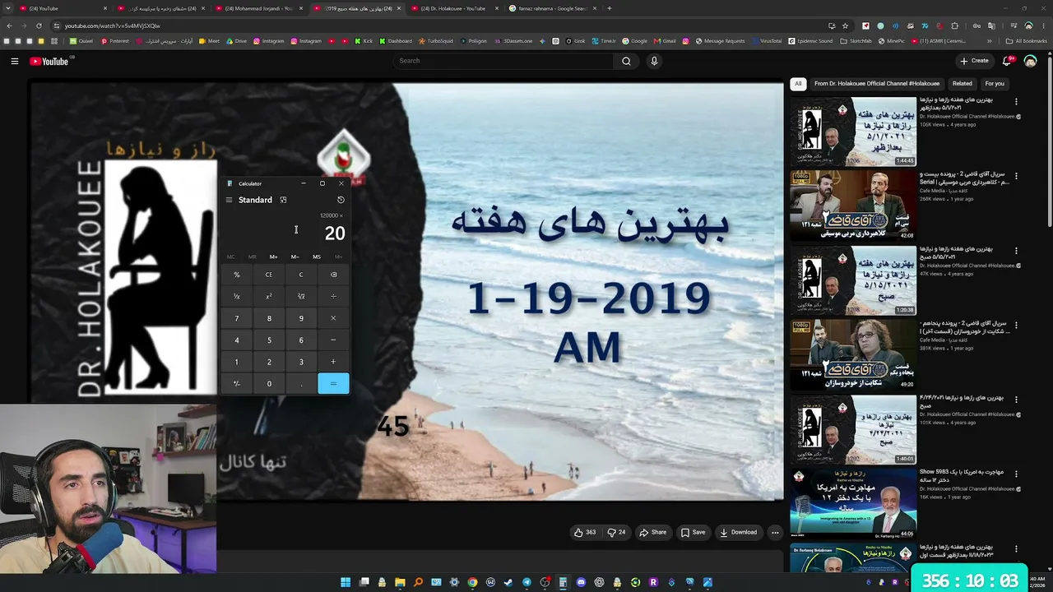Switch to faraz rahnama Google Search tab
1053x592 pixels.
tap(551, 8)
